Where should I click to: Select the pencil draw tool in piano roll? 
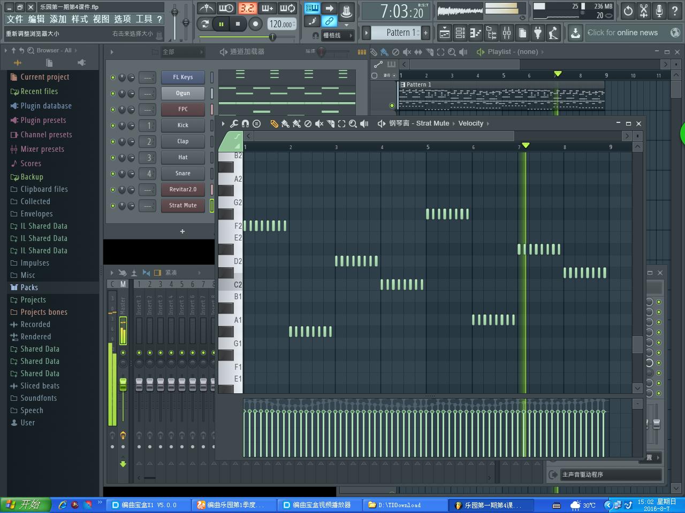click(274, 123)
